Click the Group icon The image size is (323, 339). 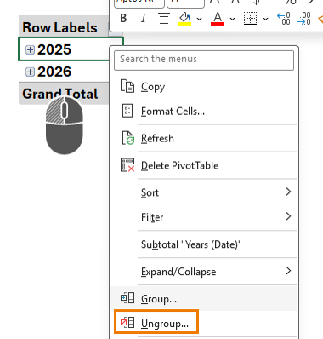coord(127,298)
